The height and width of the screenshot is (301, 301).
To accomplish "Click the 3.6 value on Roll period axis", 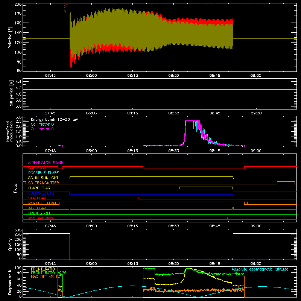I will [18, 106].
